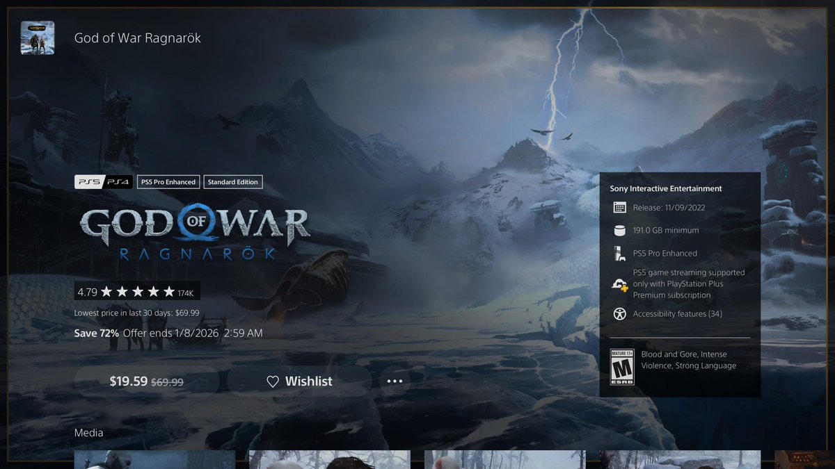Screen dimensions: 835x469
Task: Select the PS5 platform badge
Action: click(88, 182)
